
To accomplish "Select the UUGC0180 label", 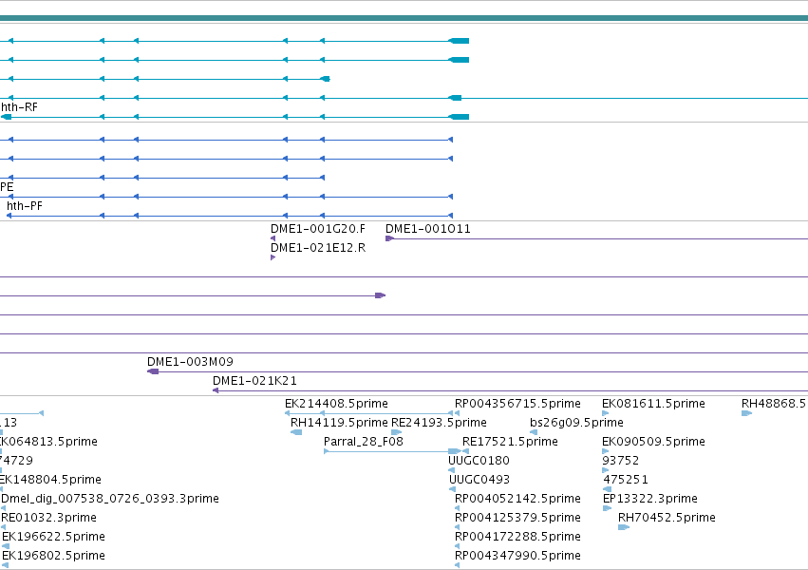I will [x=479, y=461].
